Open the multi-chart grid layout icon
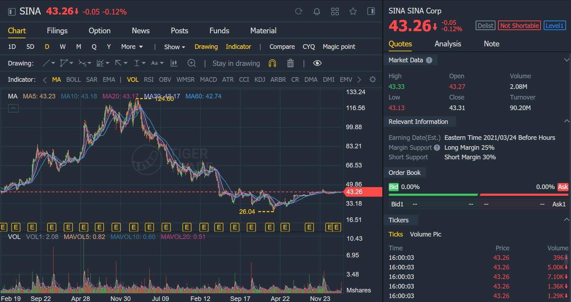The height and width of the screenshot is (302, 571). tap(335, 11)
